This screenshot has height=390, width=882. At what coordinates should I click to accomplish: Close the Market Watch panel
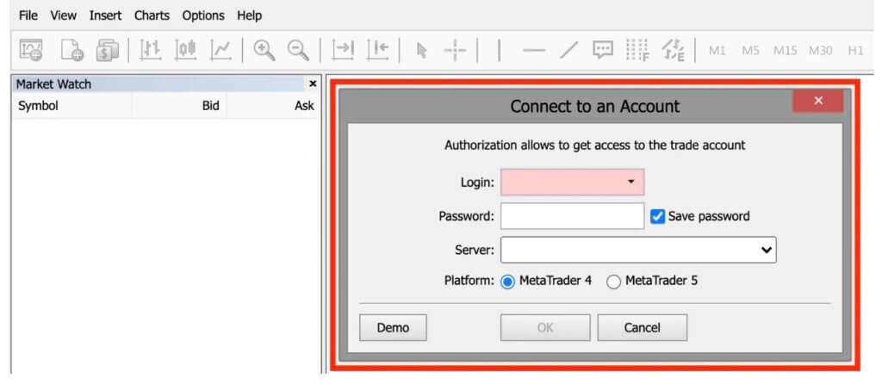click(314, 84)
